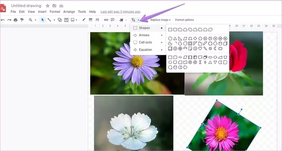
Task: Expand the Call outs submenu
Action: coord(148,42)
